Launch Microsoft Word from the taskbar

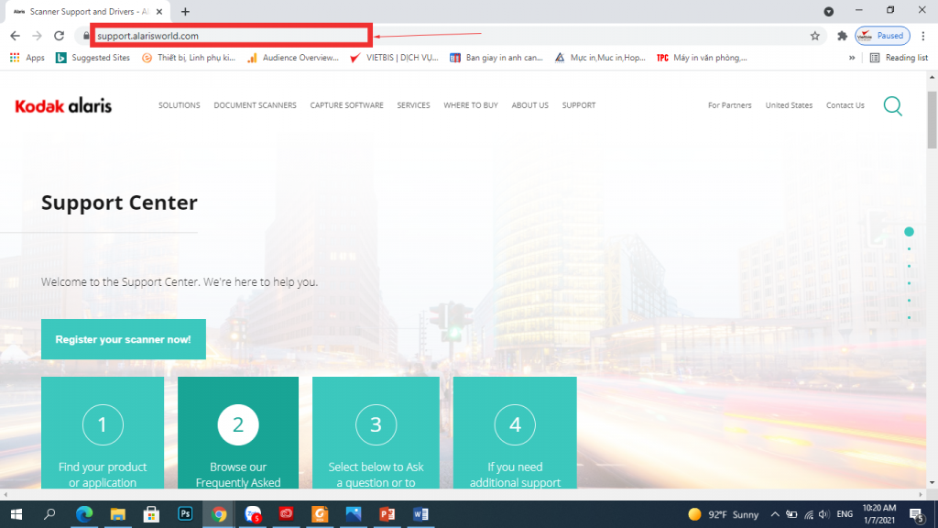[x=421, y=514]
